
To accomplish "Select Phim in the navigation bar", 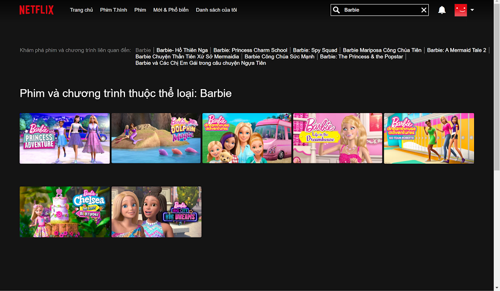I will 140,10.
